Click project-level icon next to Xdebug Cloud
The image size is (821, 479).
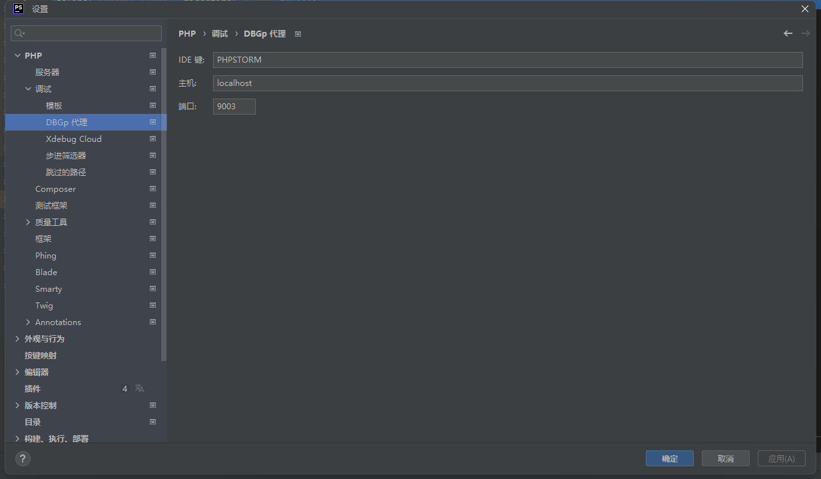click(152, 139)
